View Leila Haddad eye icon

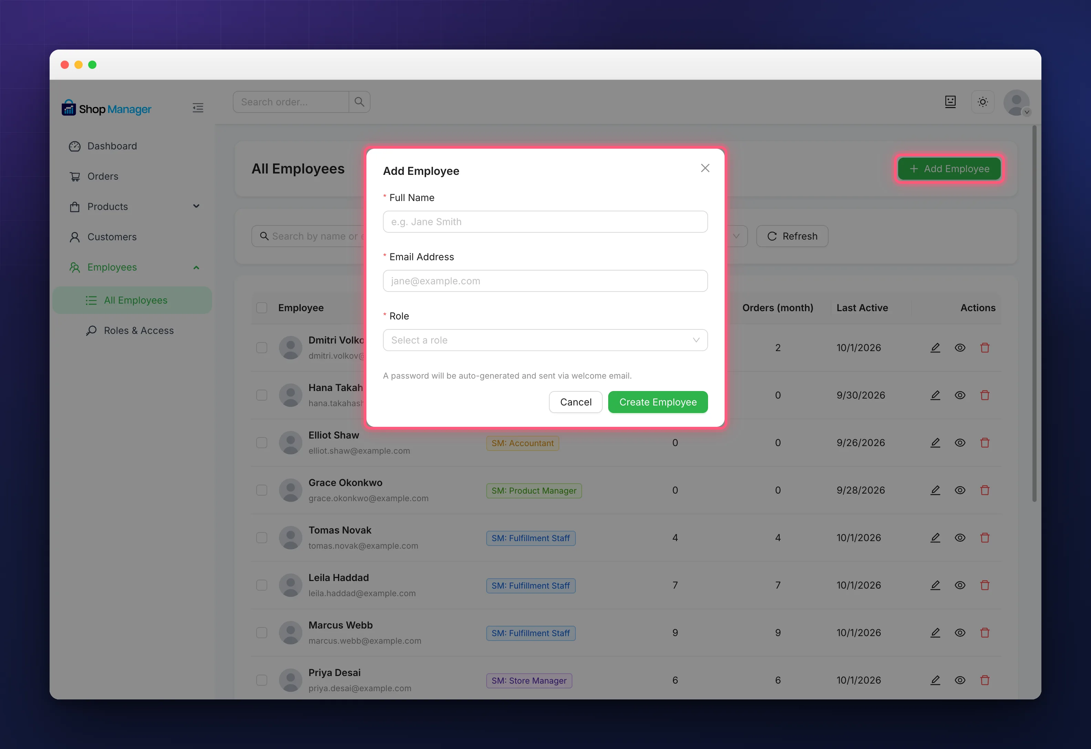pos(960,585)
